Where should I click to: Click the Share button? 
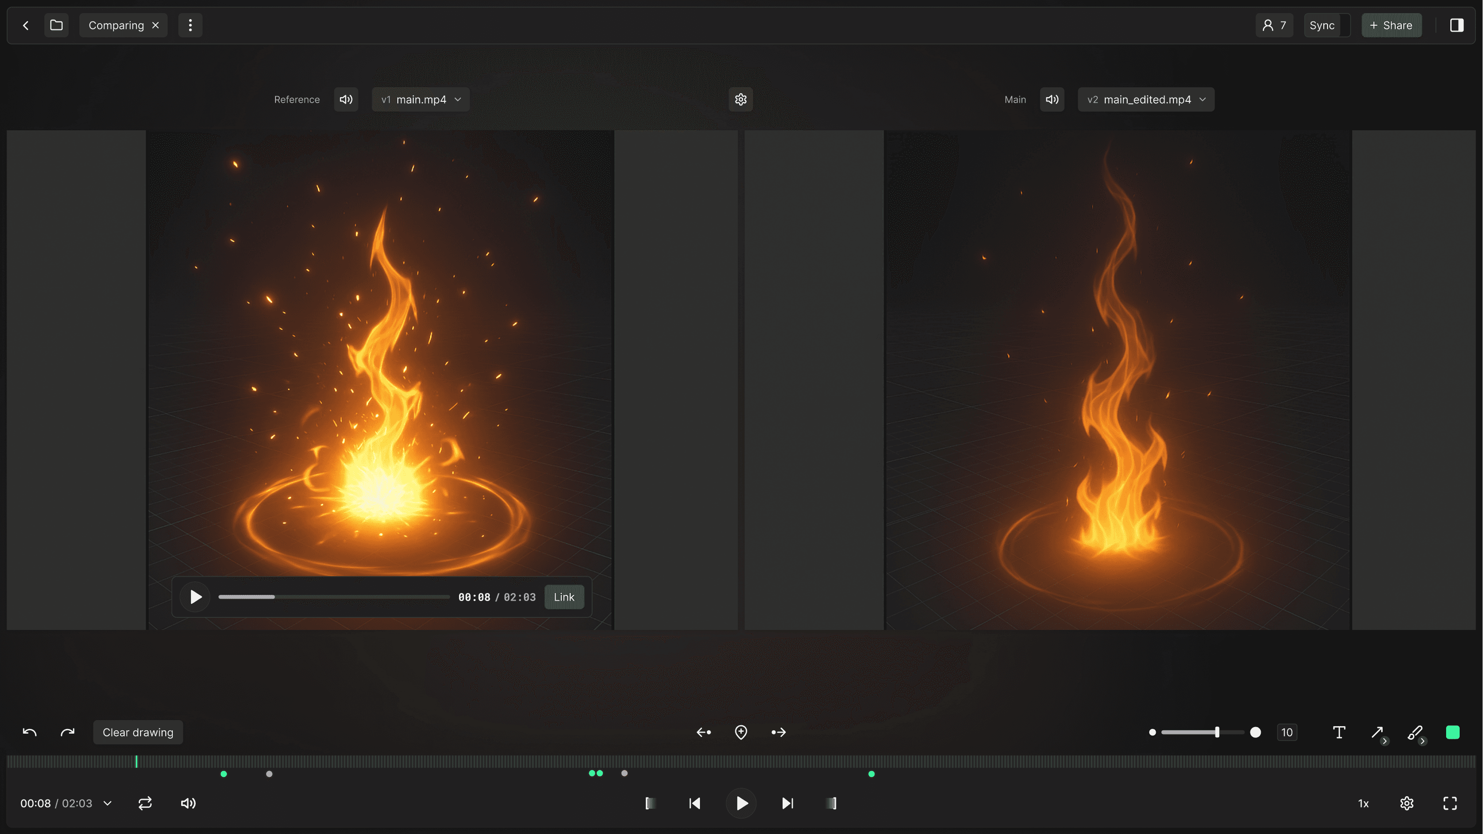pos(1391,25)
